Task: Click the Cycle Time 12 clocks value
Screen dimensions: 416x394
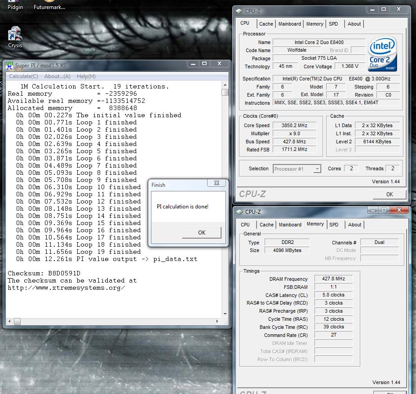Action: tap(333, 319)
